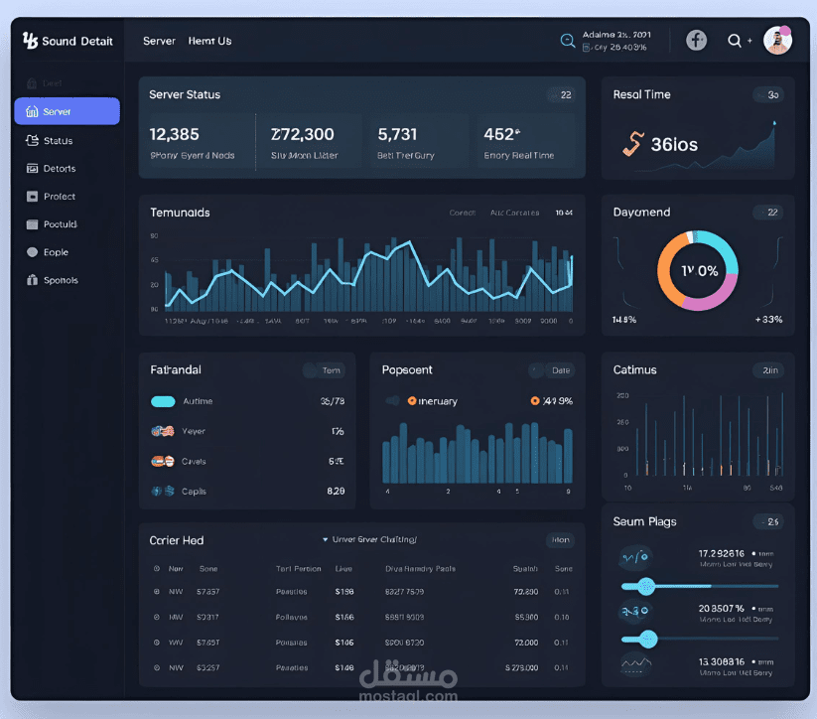817x719 pixels.
Task: Switch to the Server top tab
Action: point(159,41)
